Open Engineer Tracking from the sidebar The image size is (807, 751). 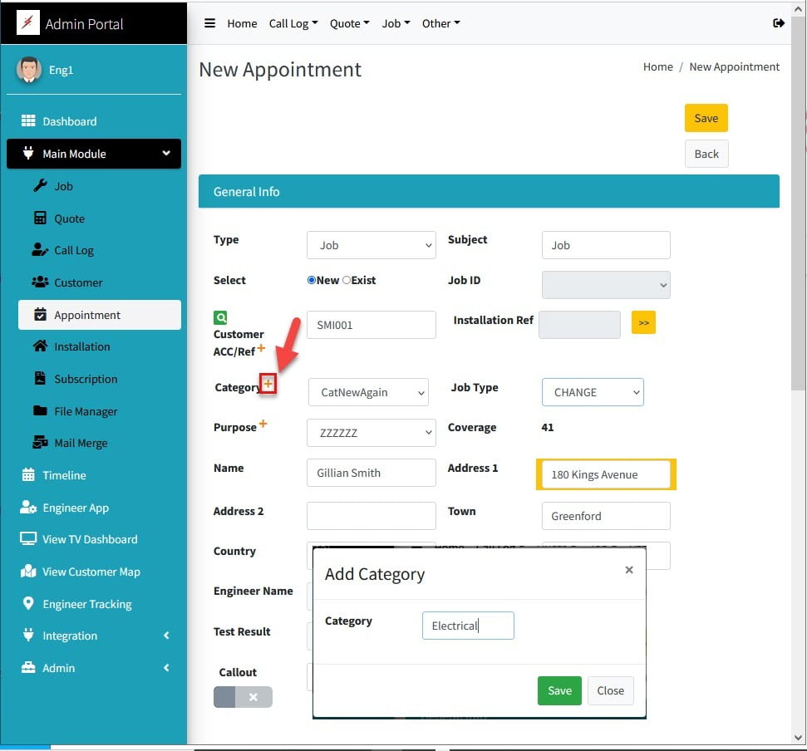click(x=87, y=604)
